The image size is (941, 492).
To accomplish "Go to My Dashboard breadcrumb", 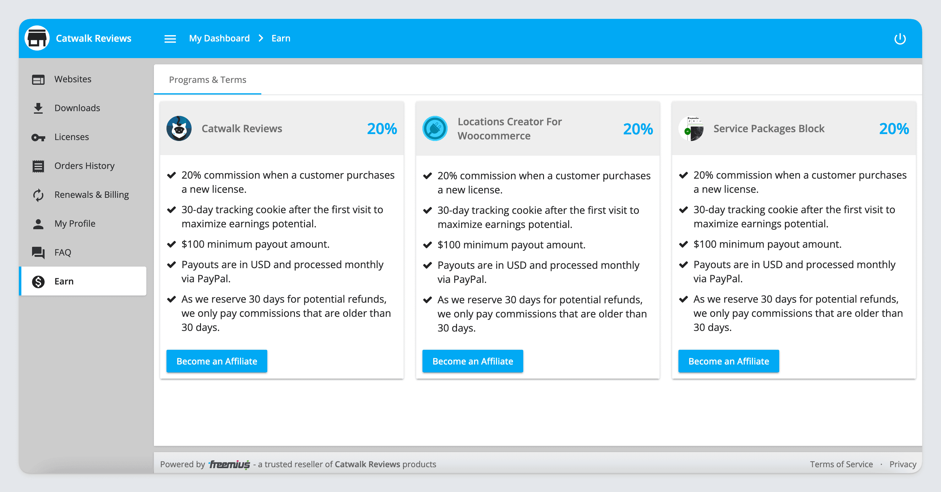I will click(x=219, y=38).
